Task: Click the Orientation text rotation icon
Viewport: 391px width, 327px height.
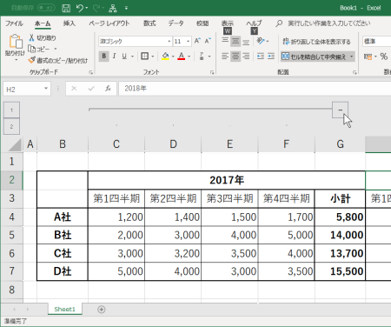Action: [x=261, y=41]
